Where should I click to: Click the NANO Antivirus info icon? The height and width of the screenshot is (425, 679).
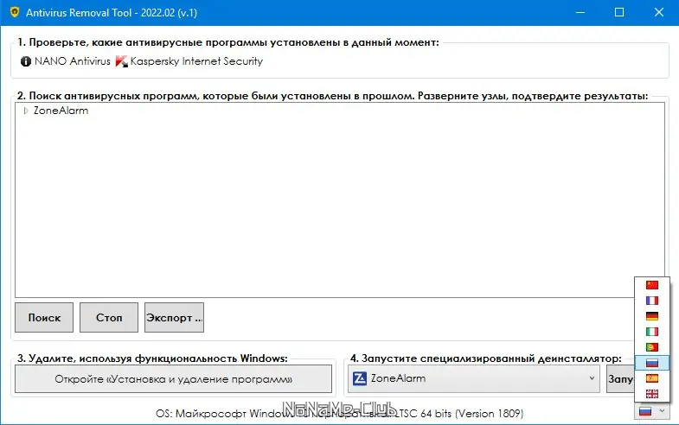pos(26,61)
